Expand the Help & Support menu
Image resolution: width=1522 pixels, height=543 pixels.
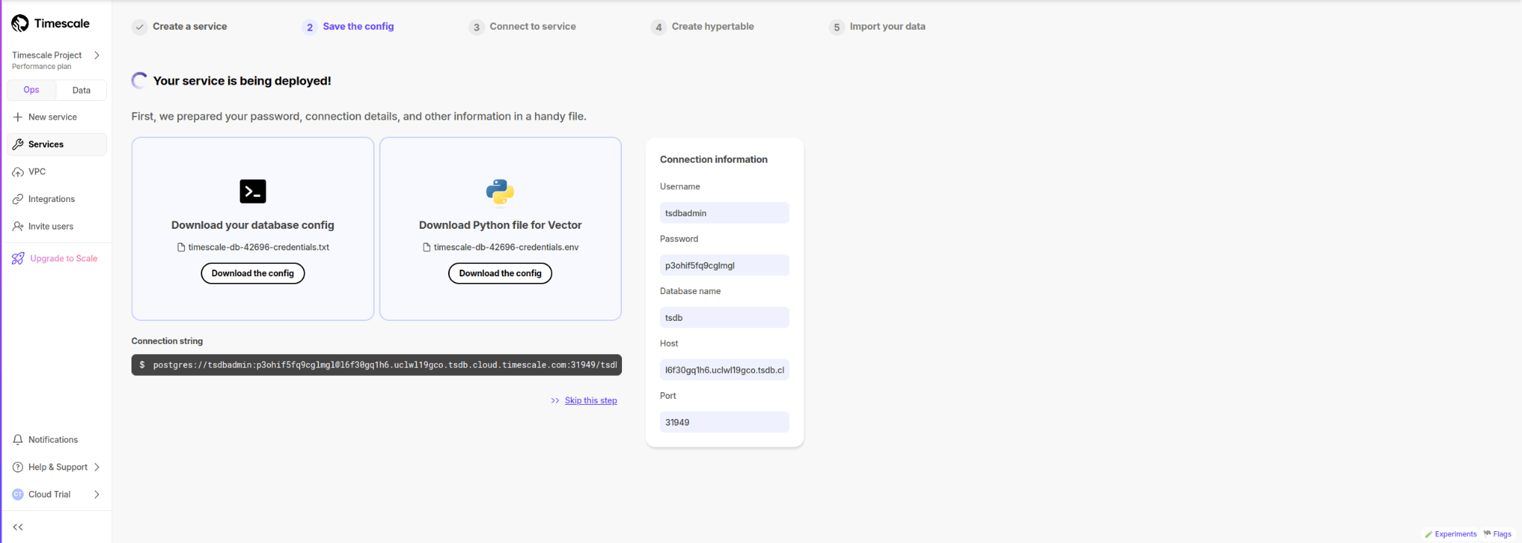pyautogui.click(x=97, y=467)
